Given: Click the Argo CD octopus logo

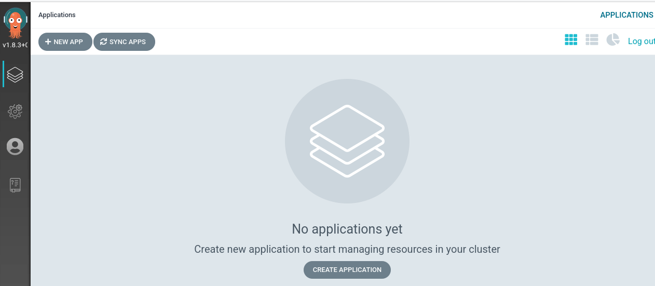Looking at the screenshot, I should pos(15,23).
